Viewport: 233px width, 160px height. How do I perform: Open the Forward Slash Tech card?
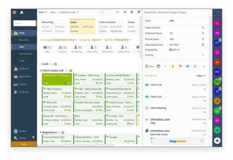click(x=57, y=139)
